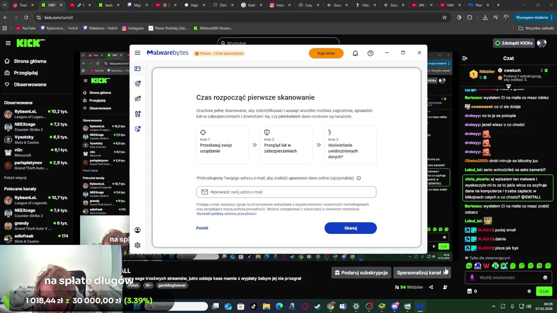Open the Kick profile avatar
557x313 pixels.
(x=542, y=43)
